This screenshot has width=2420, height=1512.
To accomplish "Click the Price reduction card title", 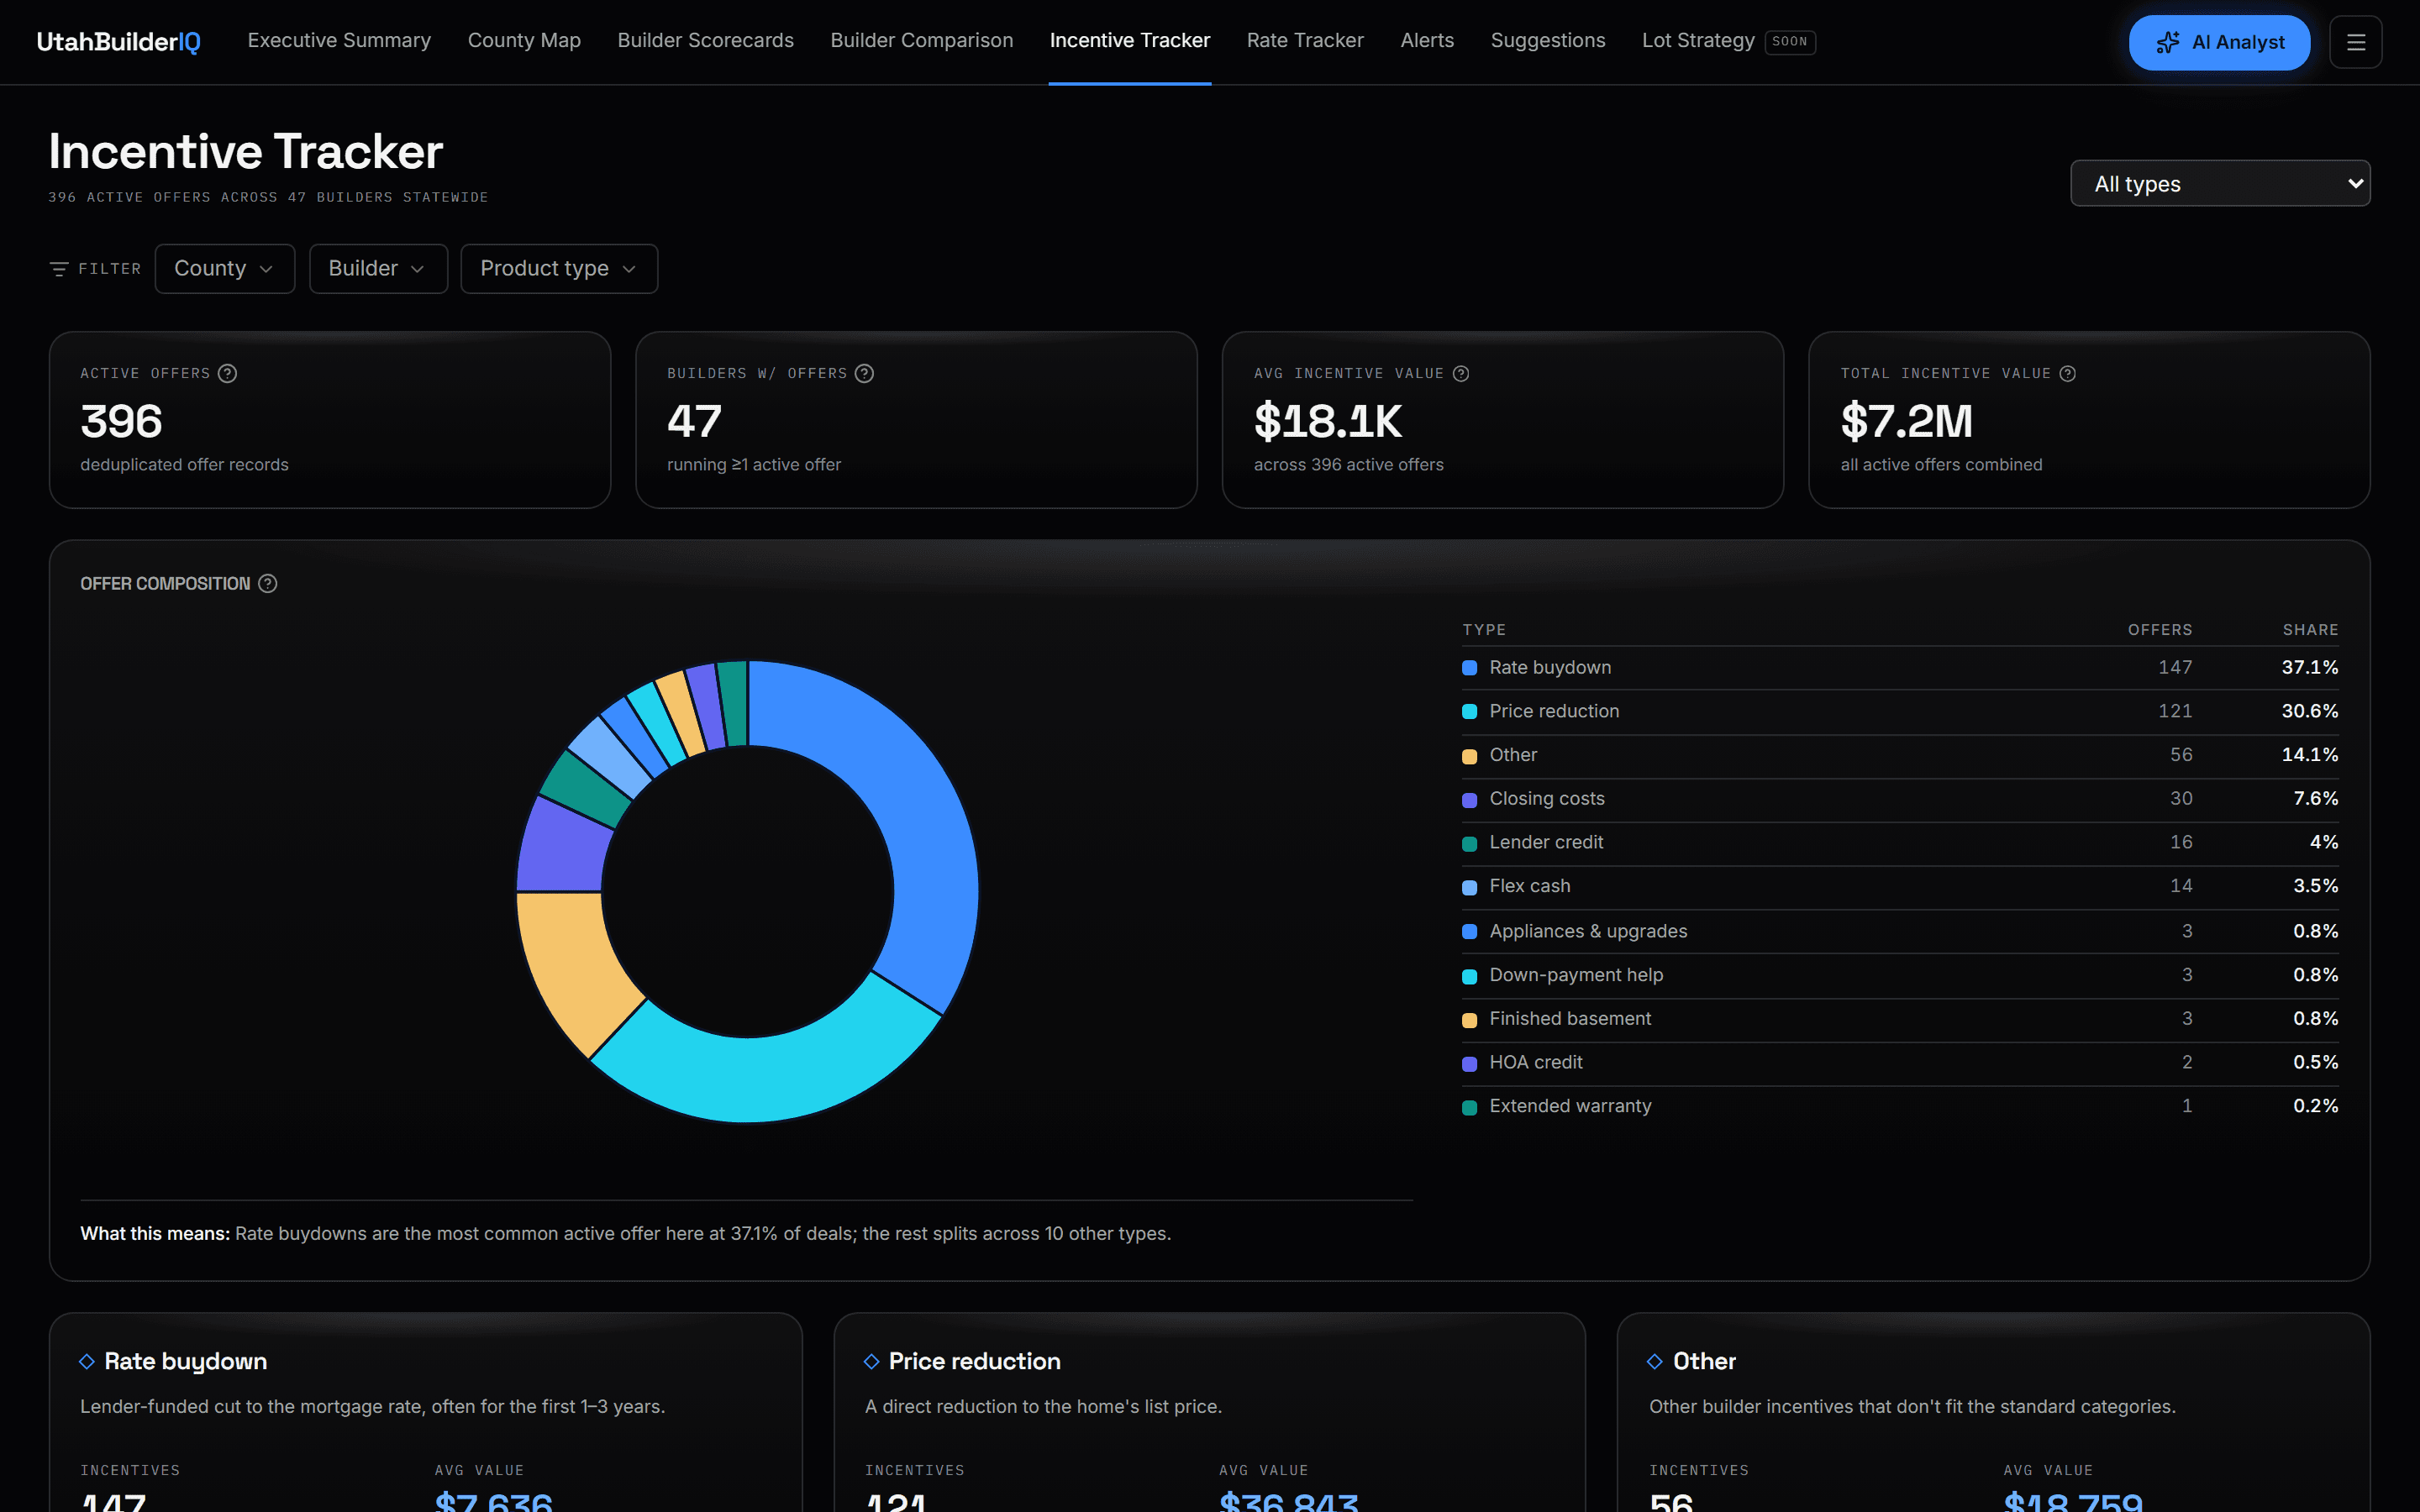I will pyautogui.click(x=974, y=1361).
